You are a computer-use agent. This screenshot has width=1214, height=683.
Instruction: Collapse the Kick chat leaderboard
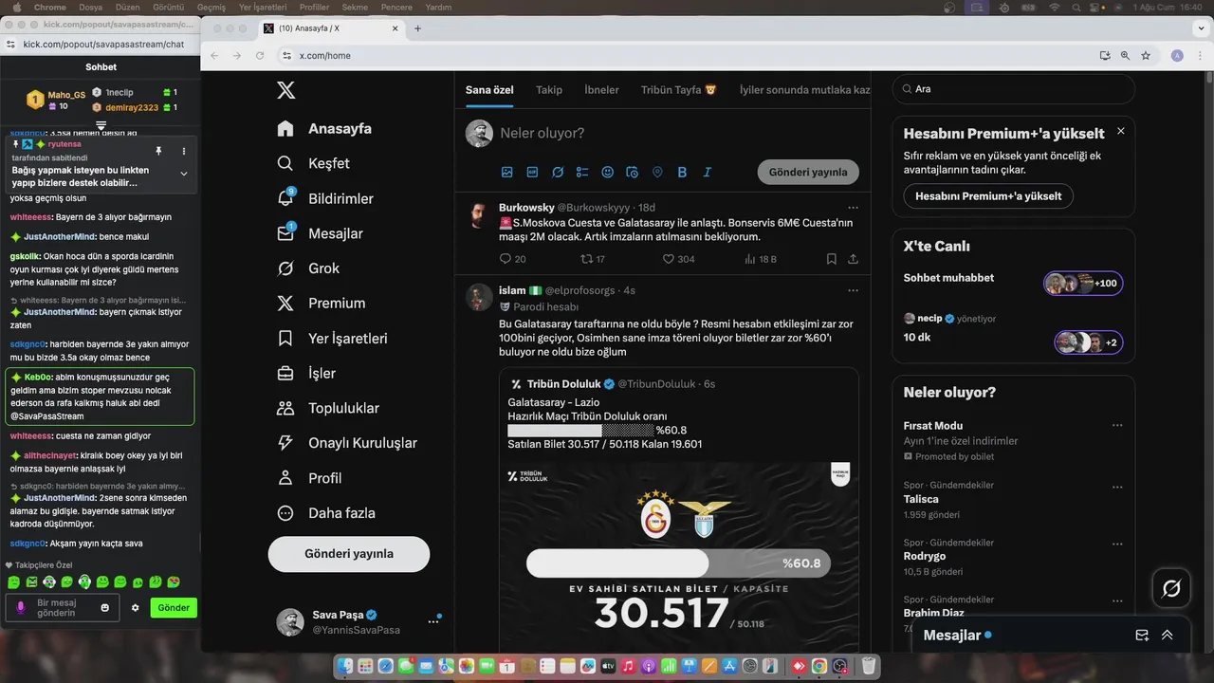(x=101, y=125)
